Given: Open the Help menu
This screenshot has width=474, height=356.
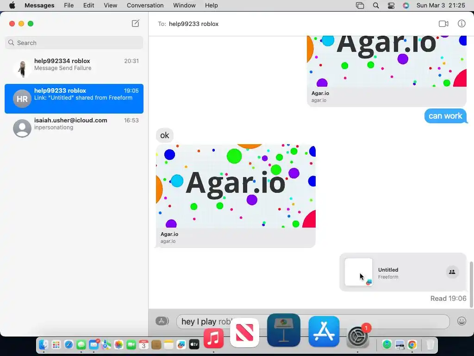Looking at the screenshot, I should tap(211, 6).
